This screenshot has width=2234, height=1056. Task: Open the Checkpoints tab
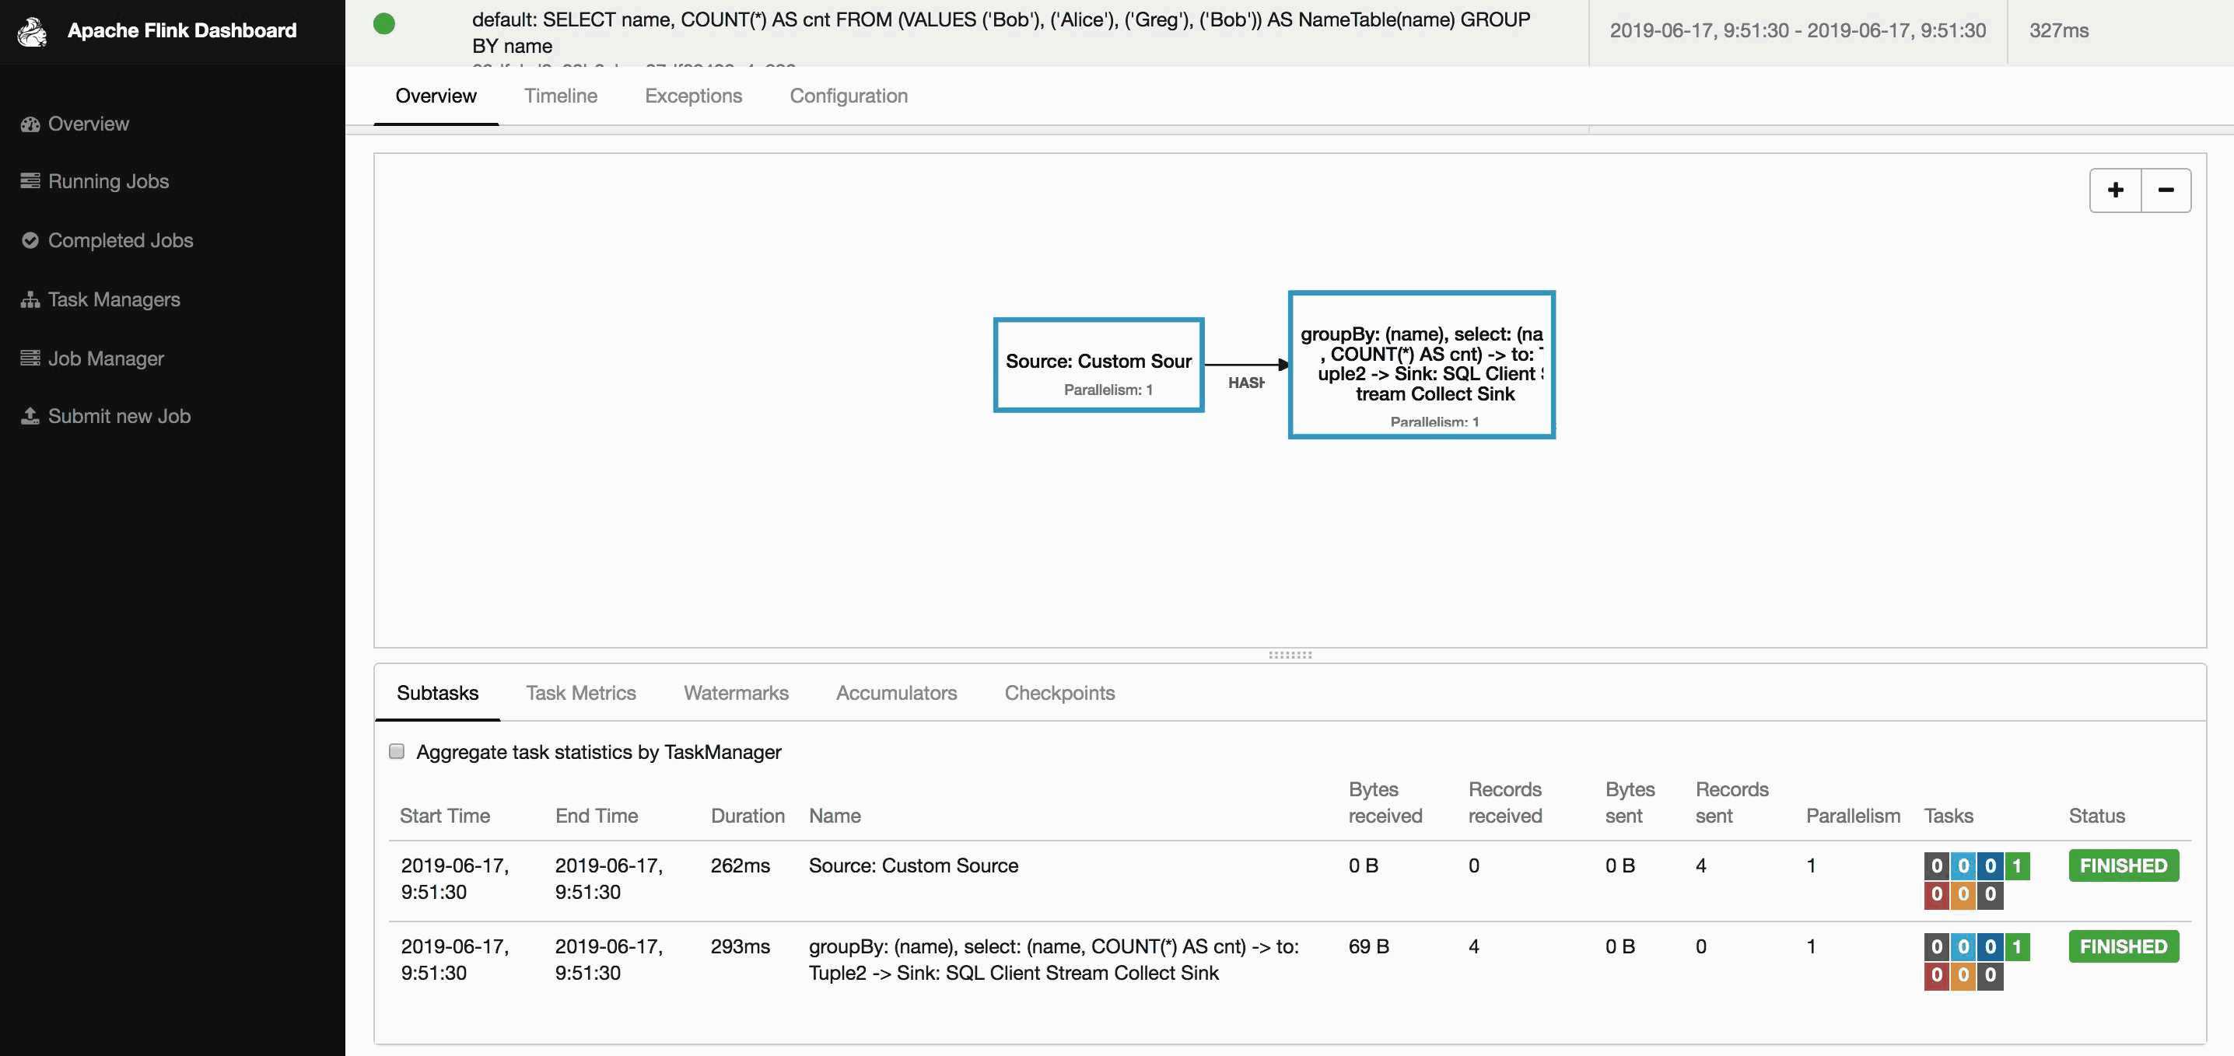pos(1059,693)
